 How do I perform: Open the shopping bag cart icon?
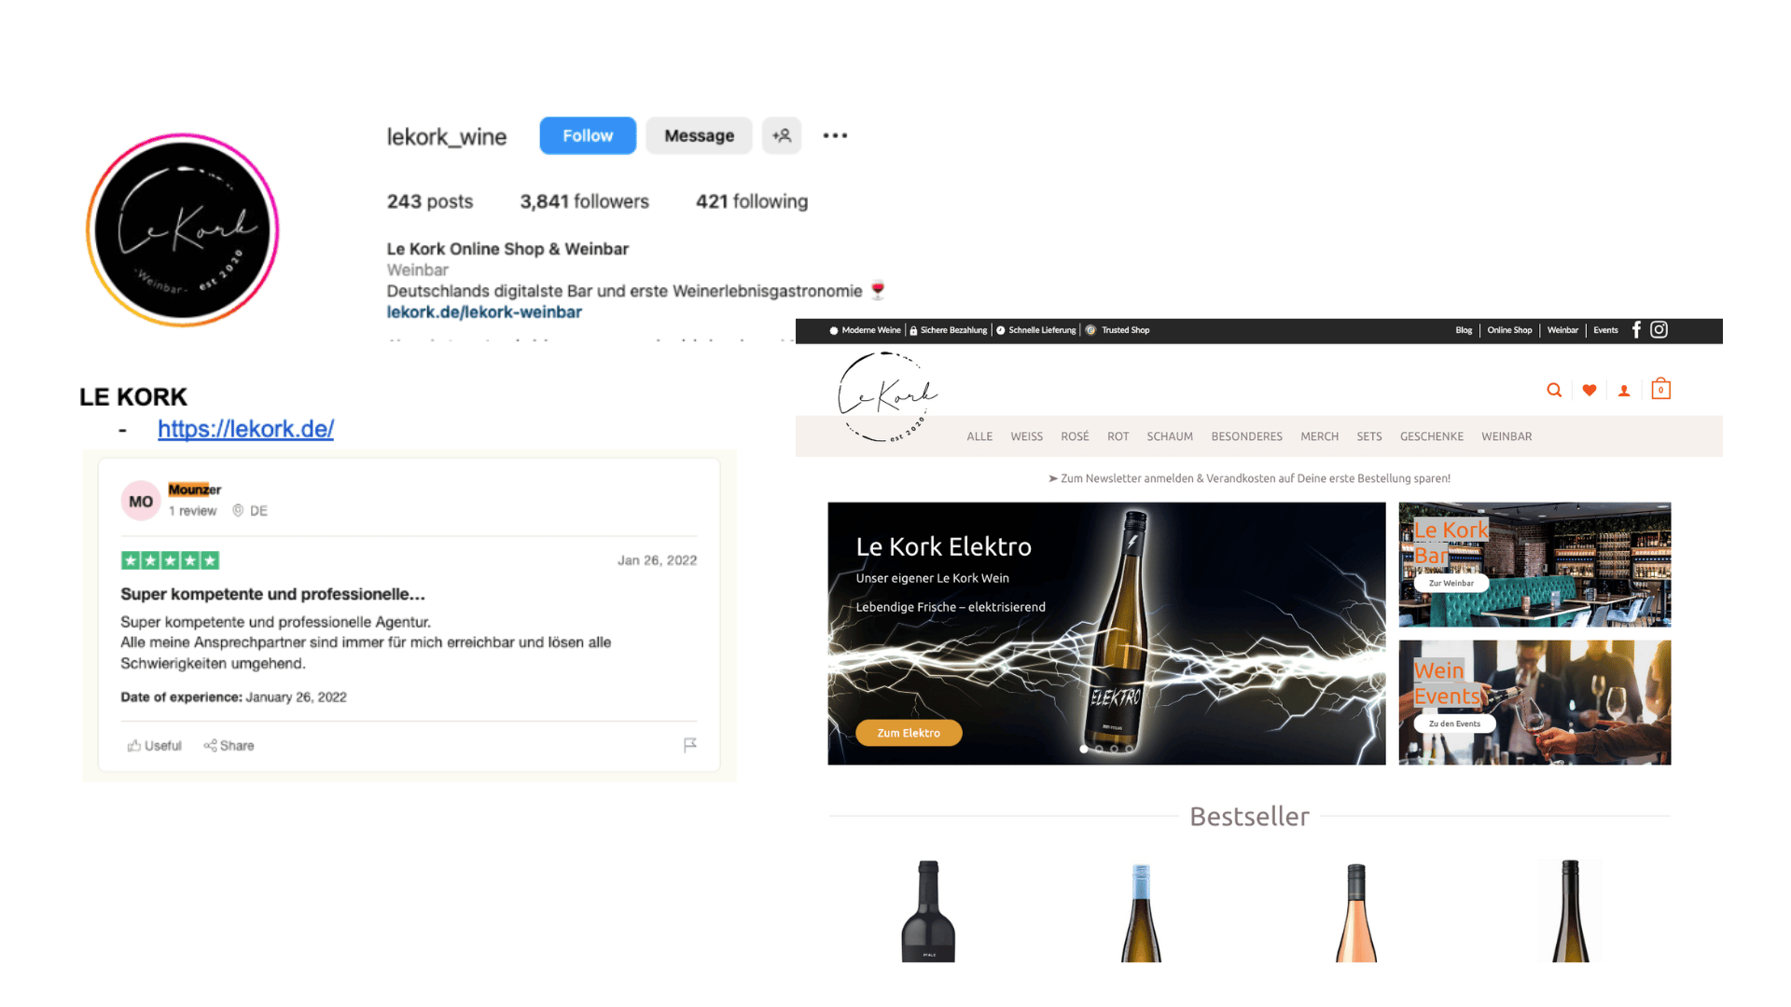(1660, 389)
